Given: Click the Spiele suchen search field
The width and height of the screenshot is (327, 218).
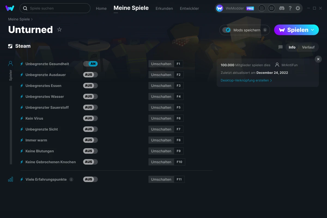Looking at the screenshot, I should click(55, 8).
